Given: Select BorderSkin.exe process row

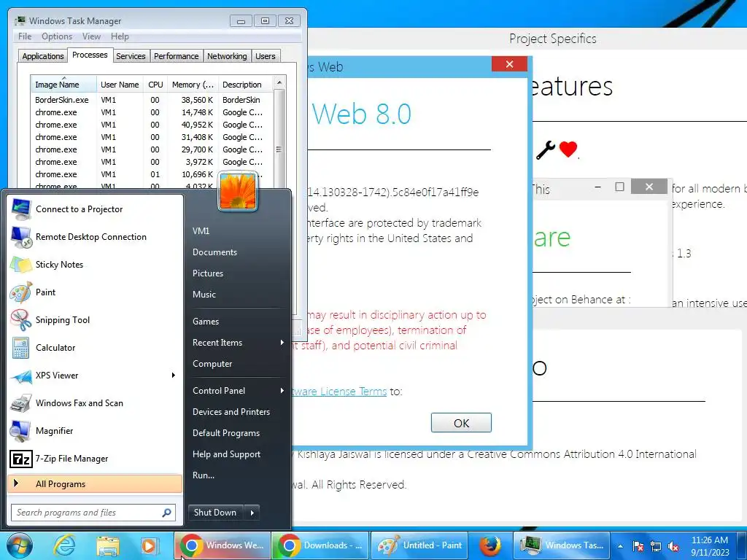Looking at the screenshot, I should pos(152,100).
